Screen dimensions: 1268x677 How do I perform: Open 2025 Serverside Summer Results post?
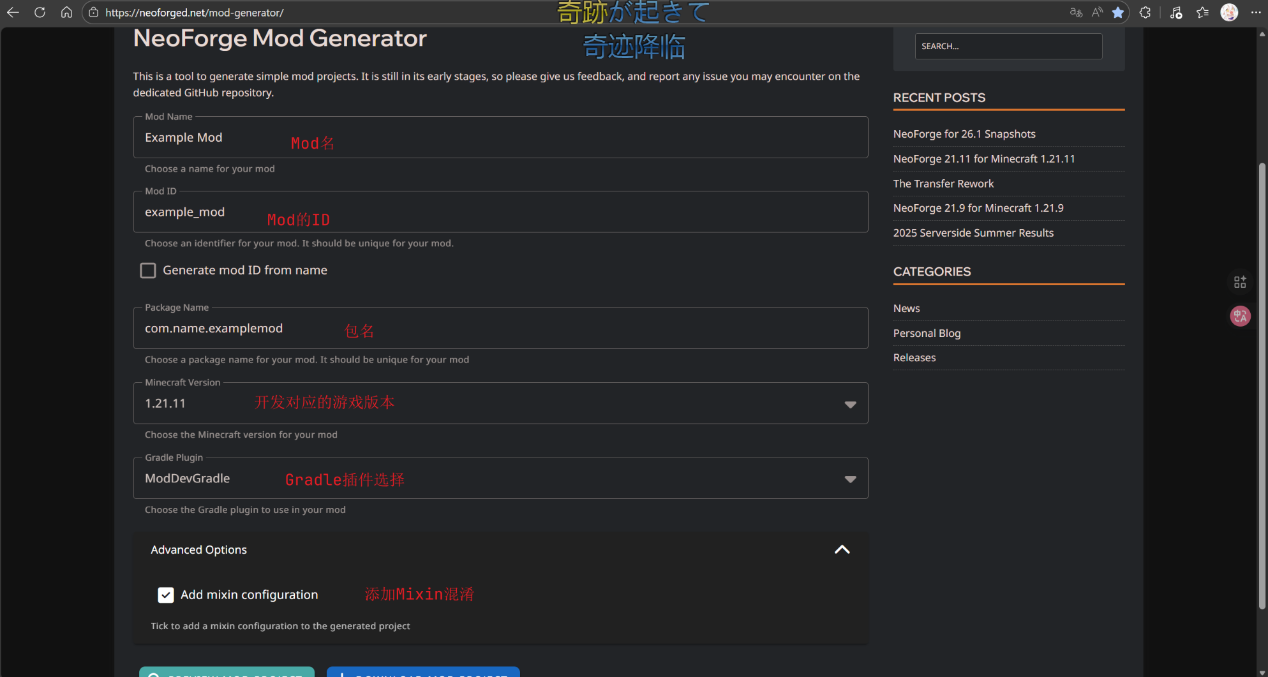tap(973, 233)
